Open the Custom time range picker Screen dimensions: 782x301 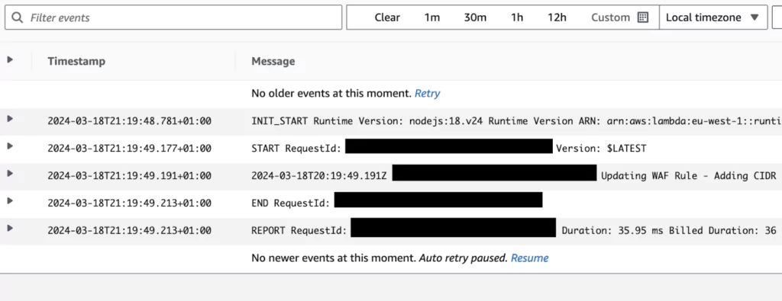(x=619, y=18)
